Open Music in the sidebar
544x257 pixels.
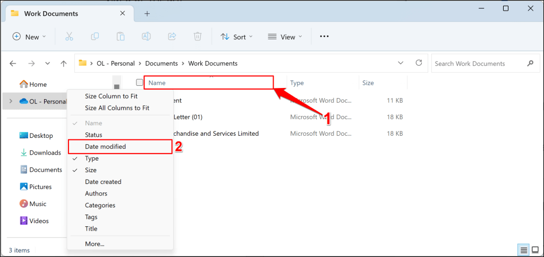coord(32,203)
